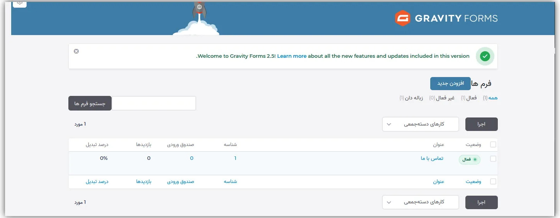Viewport: 560px width, 218px height.
Task: Click the Gravity Forms hexagon logo icon
Action: 402,18
